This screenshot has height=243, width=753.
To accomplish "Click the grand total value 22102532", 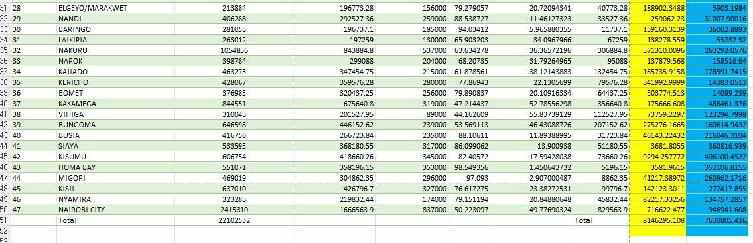I will [234, 220].
